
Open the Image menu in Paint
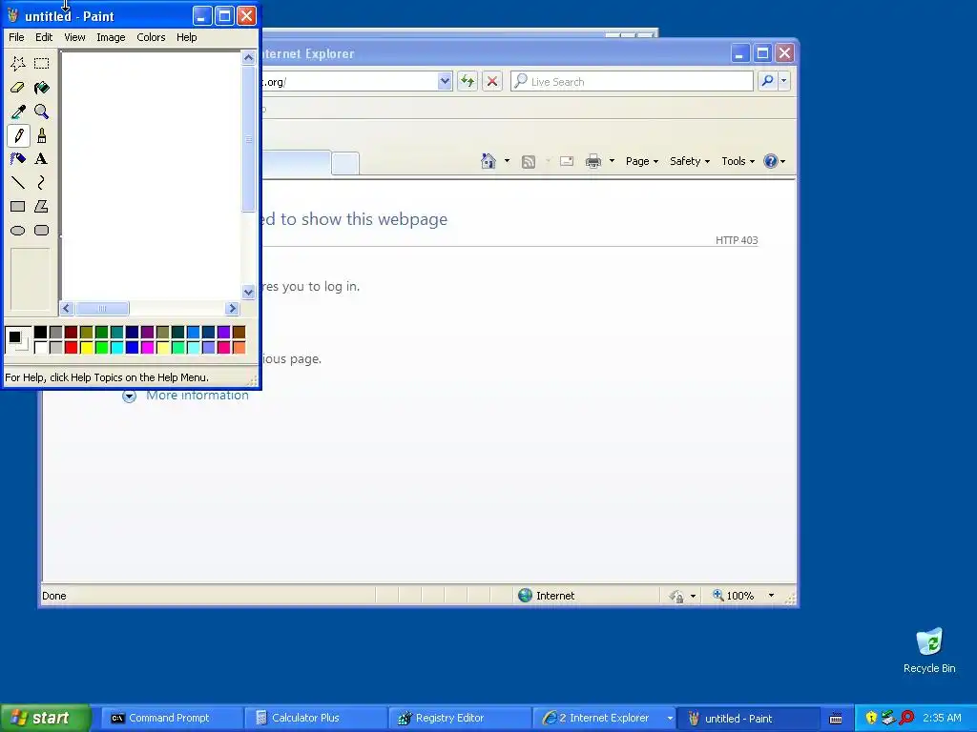(x=111, y=37)
